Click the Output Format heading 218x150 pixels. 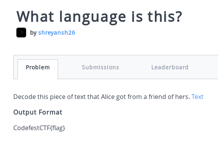(38, 112)
